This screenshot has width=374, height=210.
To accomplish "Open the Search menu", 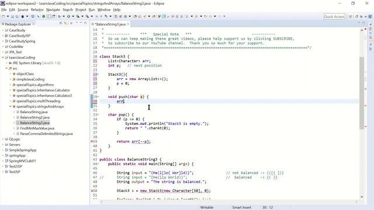I will (68, 10).
